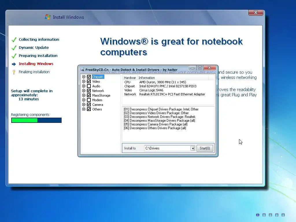Uncheck the Others driver checkbox

click(x=89, y=109)
